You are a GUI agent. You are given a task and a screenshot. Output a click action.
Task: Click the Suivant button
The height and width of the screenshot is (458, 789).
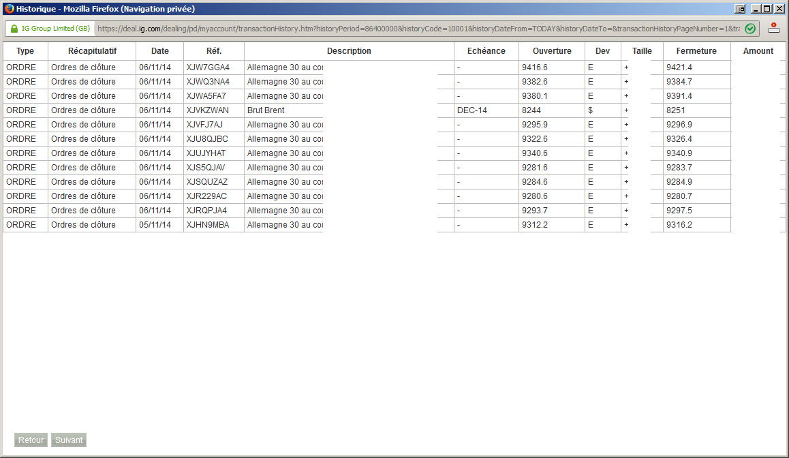[69, 440]
